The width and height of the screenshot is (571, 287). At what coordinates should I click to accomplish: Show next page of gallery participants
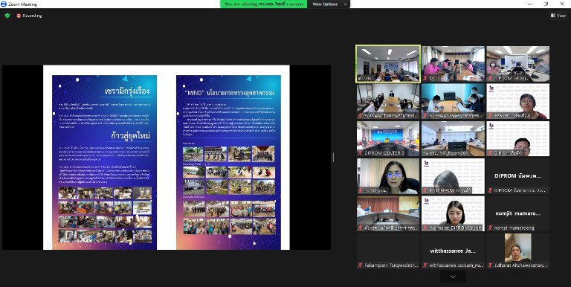point(453,277)
